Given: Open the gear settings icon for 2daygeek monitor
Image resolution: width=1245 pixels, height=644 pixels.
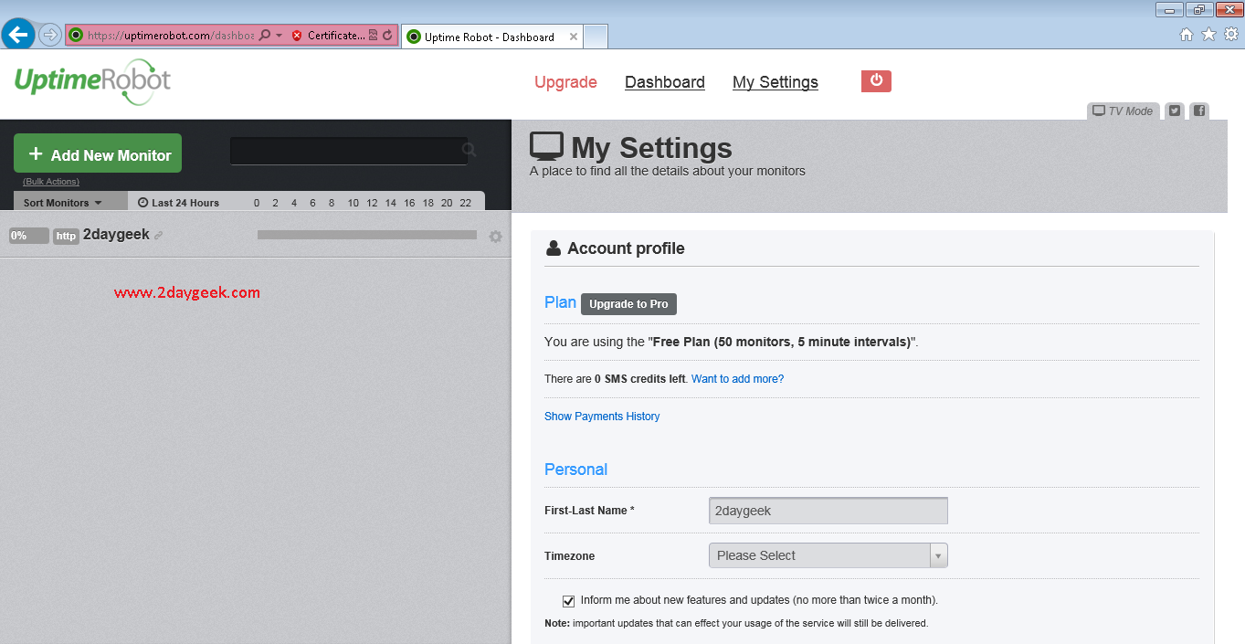Looking at the screenshot, I should (495, 237).
